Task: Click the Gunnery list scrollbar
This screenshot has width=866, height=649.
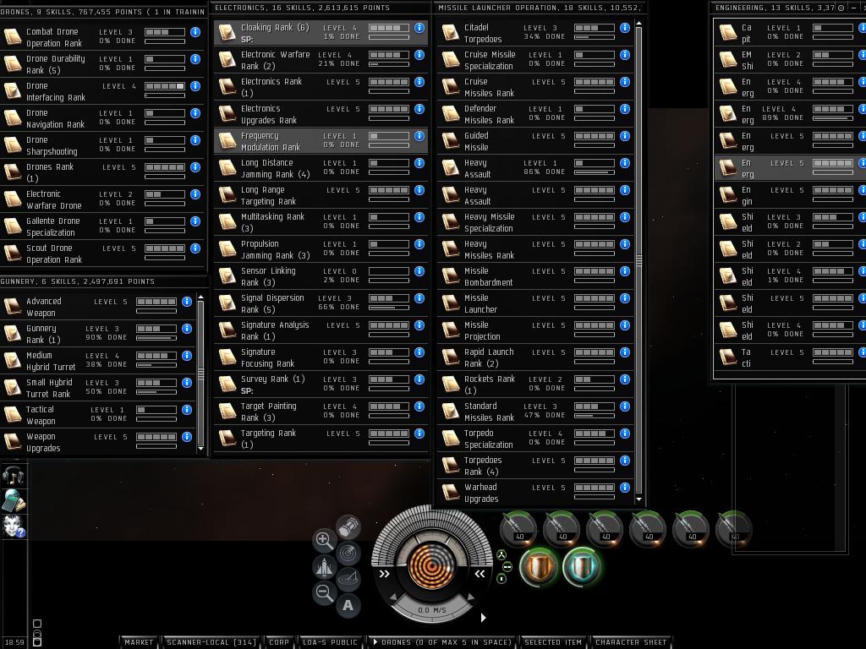Action: tap(200, 373)
